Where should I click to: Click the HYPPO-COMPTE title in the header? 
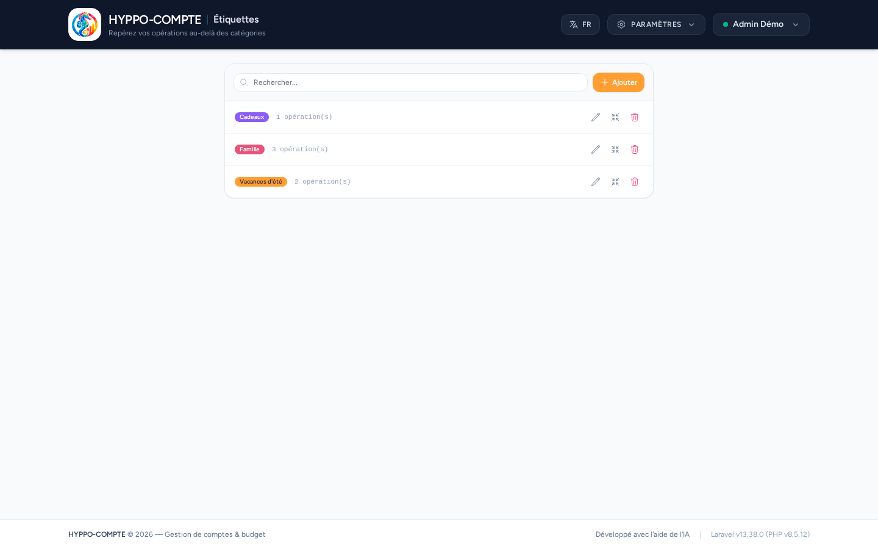coord(155,20)
